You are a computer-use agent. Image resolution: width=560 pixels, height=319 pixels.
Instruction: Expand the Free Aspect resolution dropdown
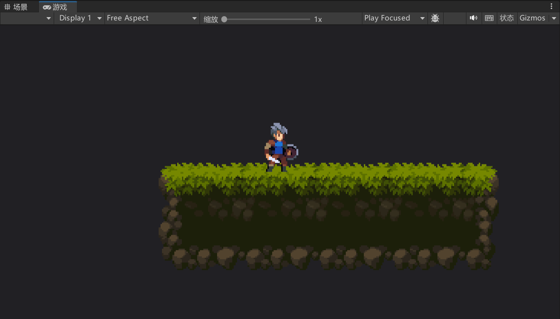pos(152,18)
